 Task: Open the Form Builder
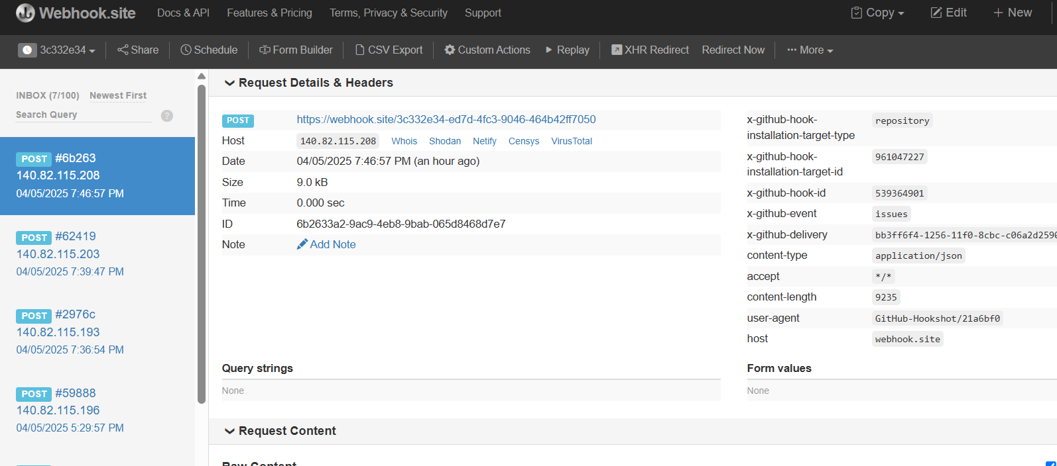point(296,50)
